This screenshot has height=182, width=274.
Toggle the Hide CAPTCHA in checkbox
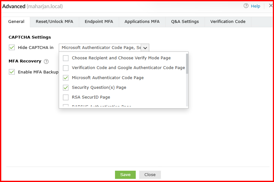coord(12,48)
